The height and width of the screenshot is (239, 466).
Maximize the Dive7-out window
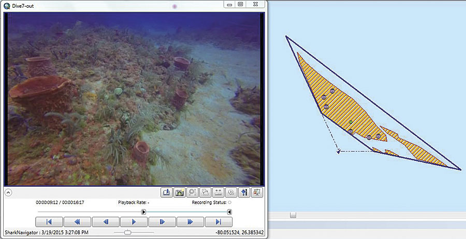point(240,5)
